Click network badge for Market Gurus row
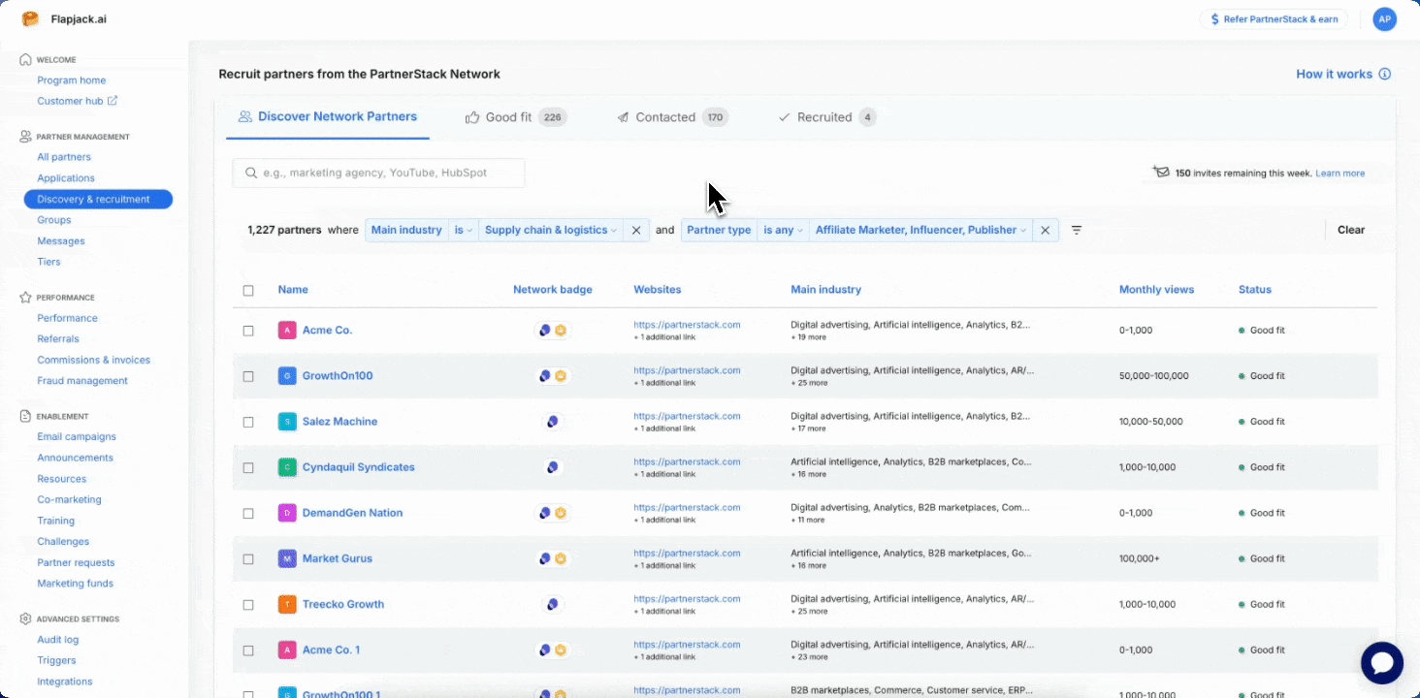 (x=553, y=558)
